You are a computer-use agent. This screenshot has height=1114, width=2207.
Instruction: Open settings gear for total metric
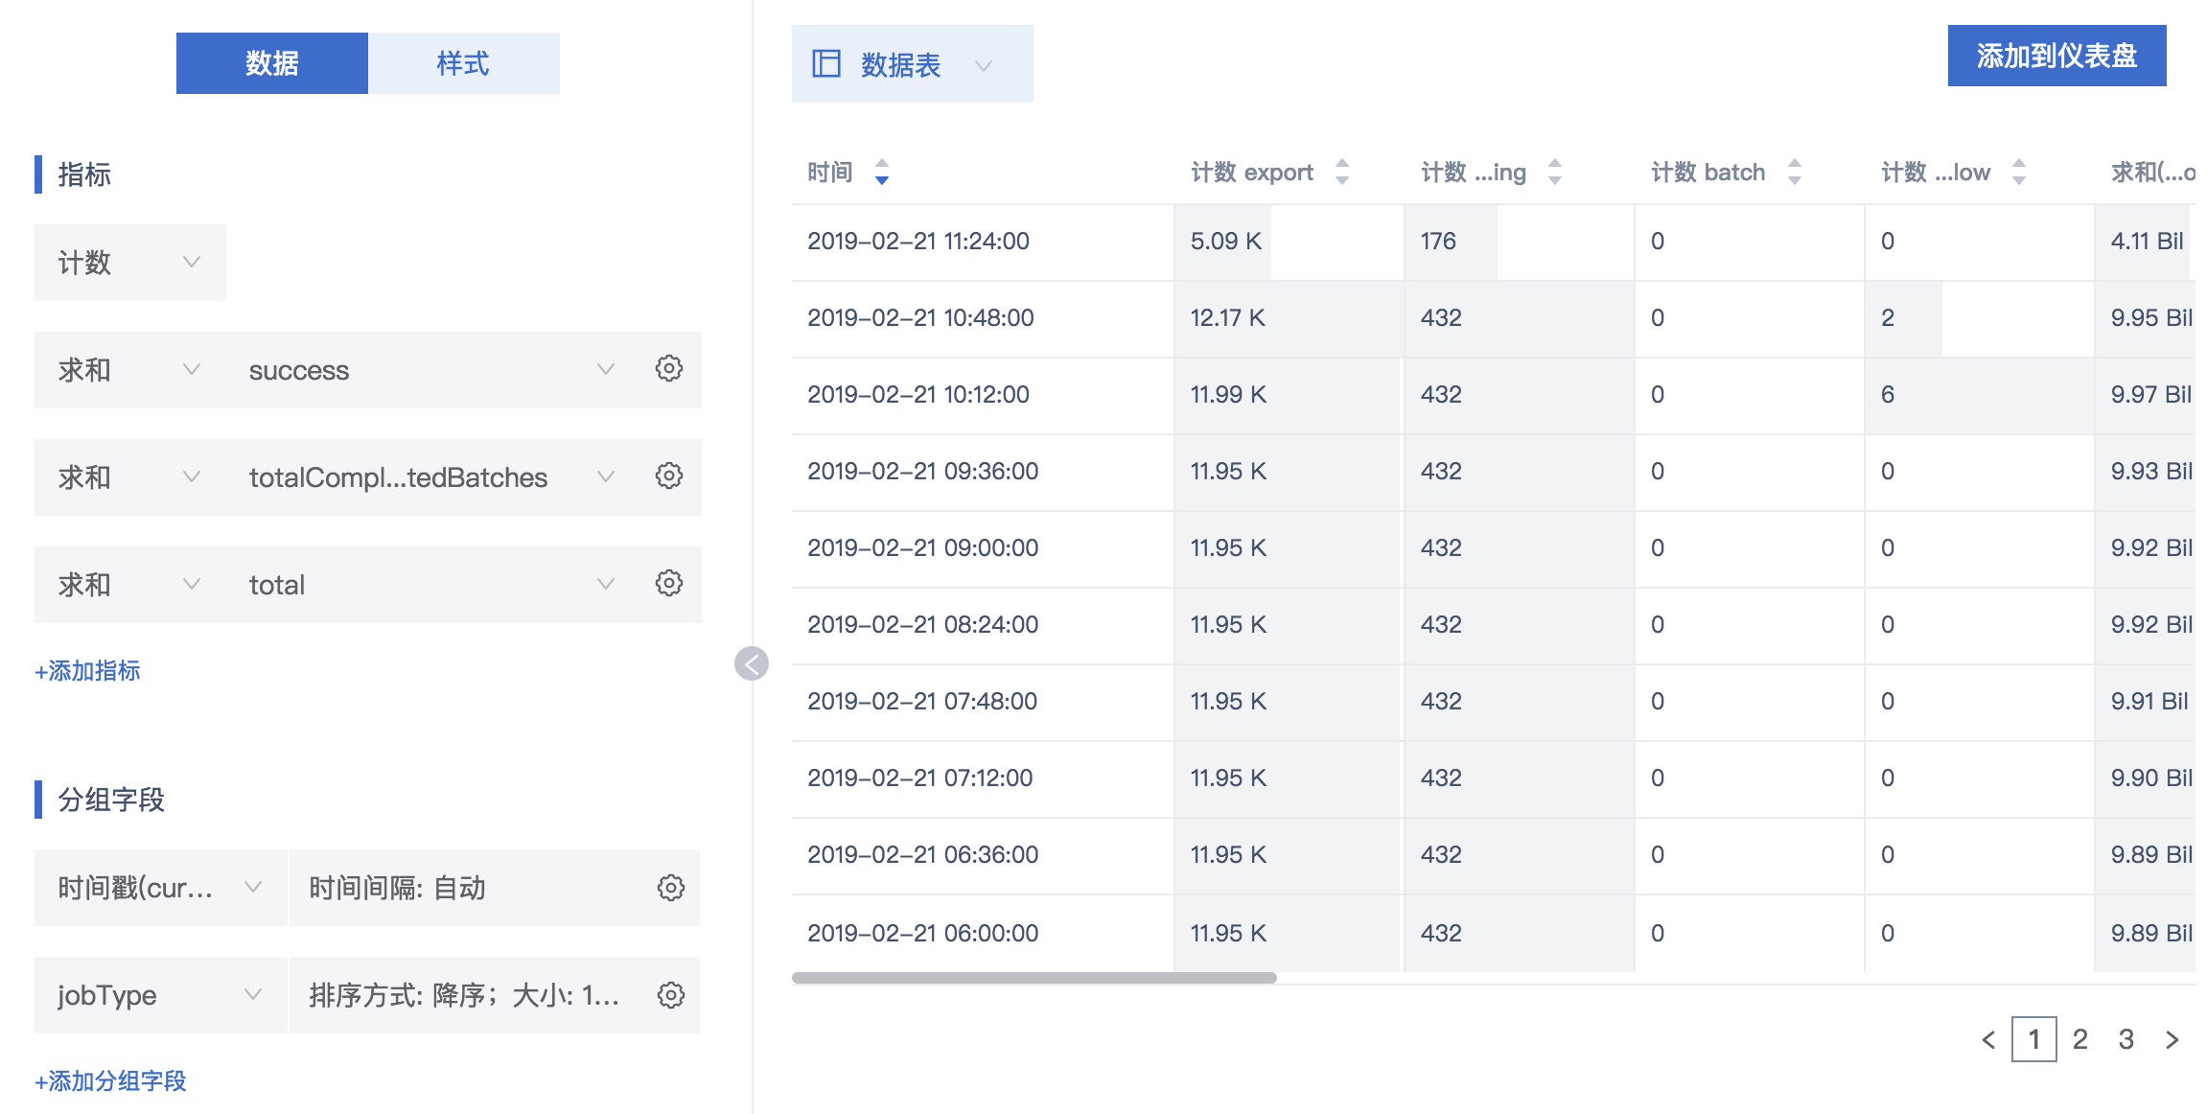point(668,584)
